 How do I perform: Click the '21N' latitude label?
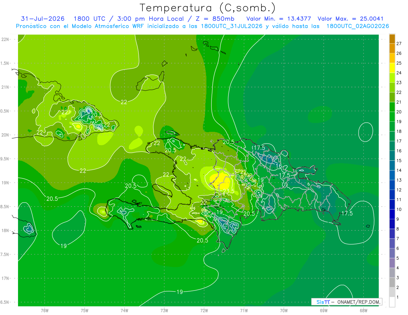pyautogui.click(x=5, y=87)
